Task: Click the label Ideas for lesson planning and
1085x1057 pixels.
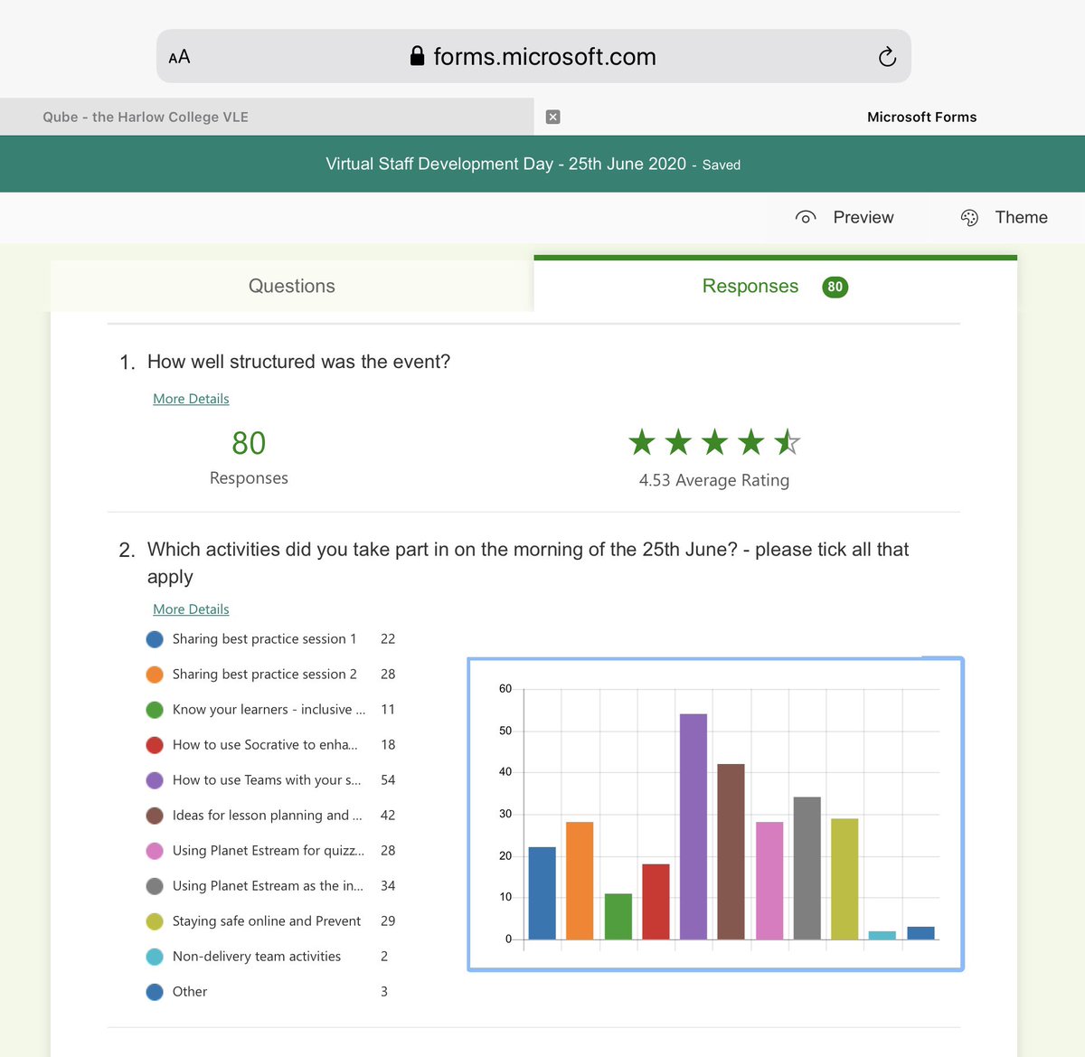Action: coord(267,816)
